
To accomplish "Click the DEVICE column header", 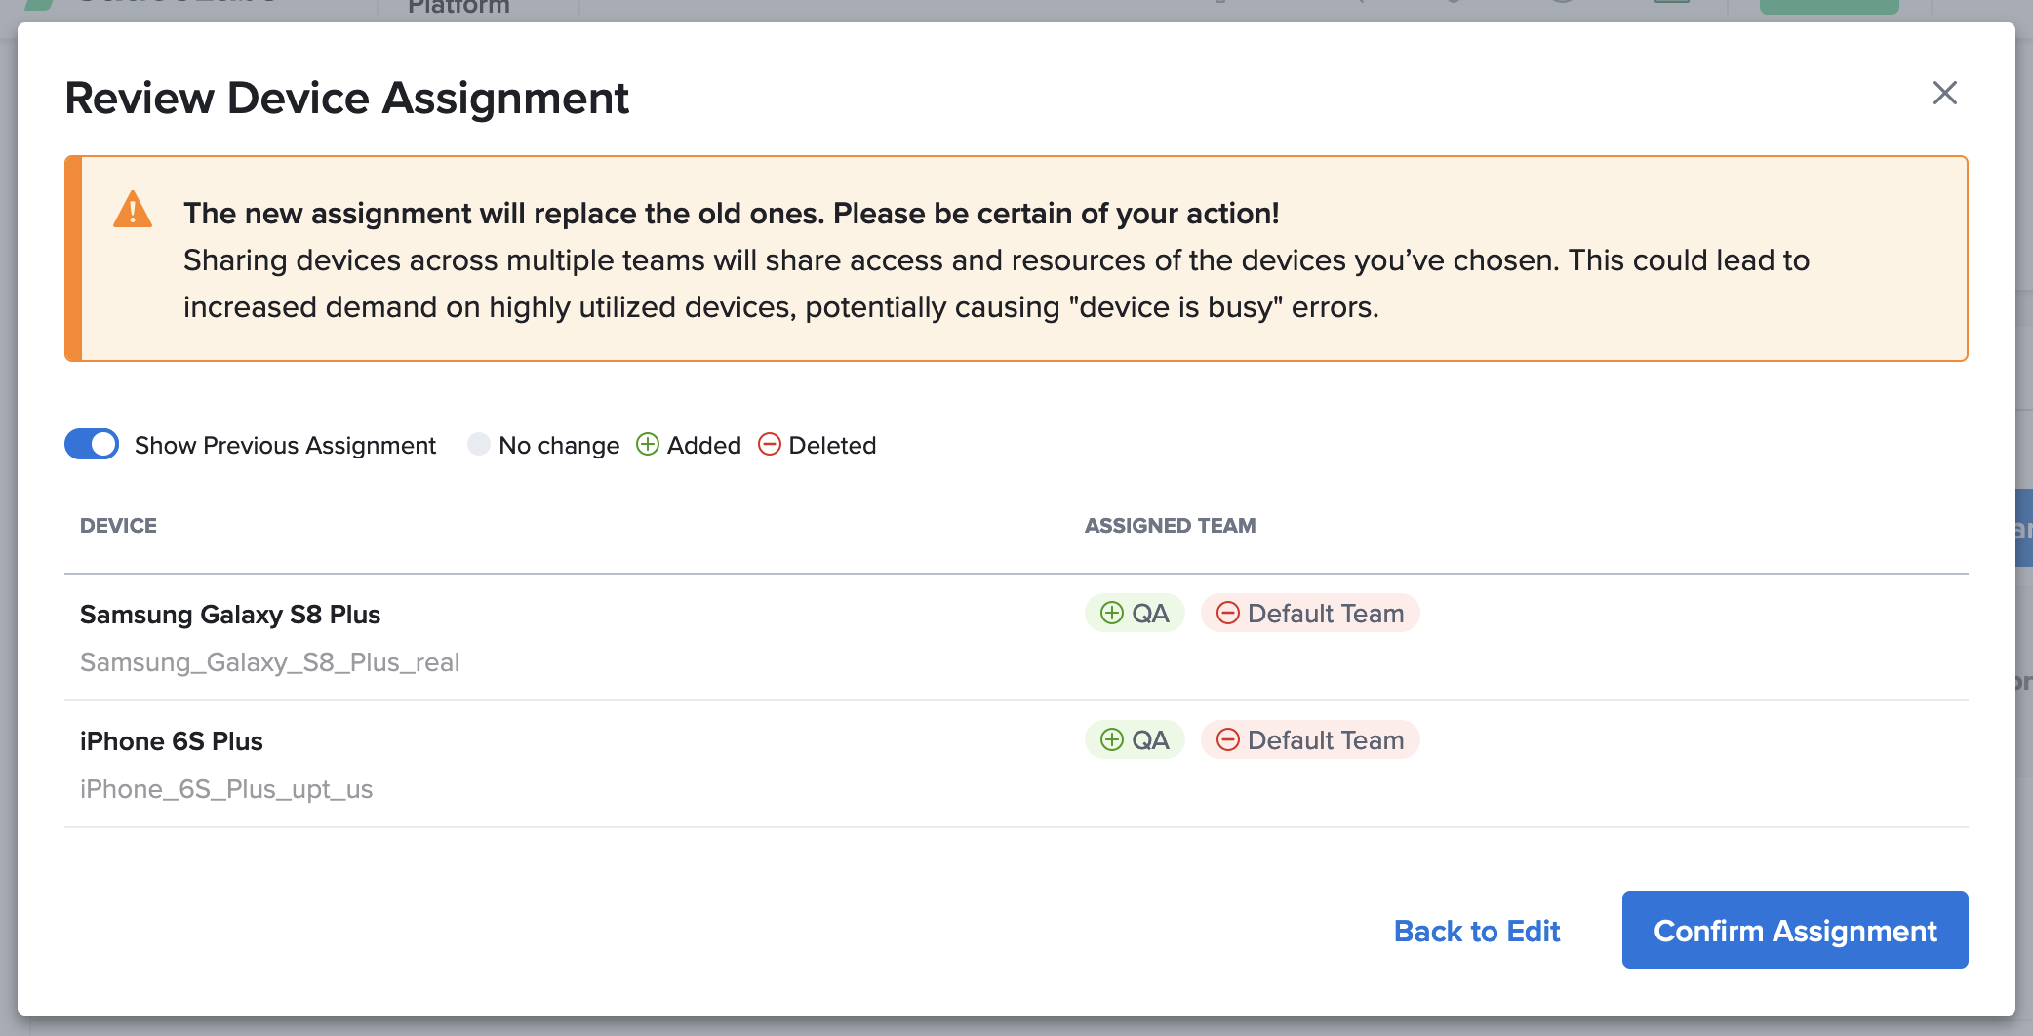I will coord(118,526).
